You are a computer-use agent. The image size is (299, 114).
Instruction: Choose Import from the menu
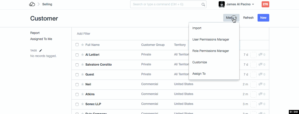pyautogui.click(x=197, y=28)
